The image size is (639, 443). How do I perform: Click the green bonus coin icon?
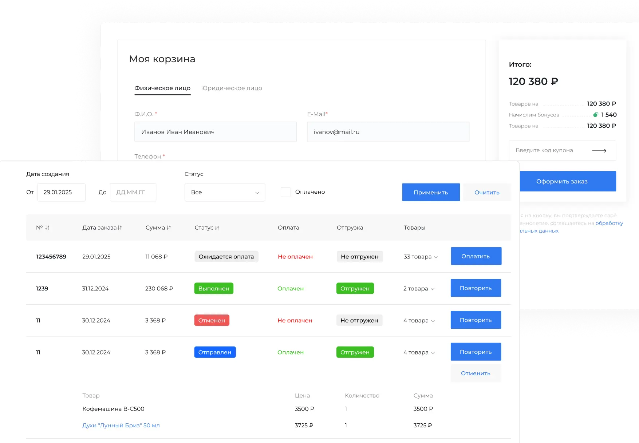595,115
